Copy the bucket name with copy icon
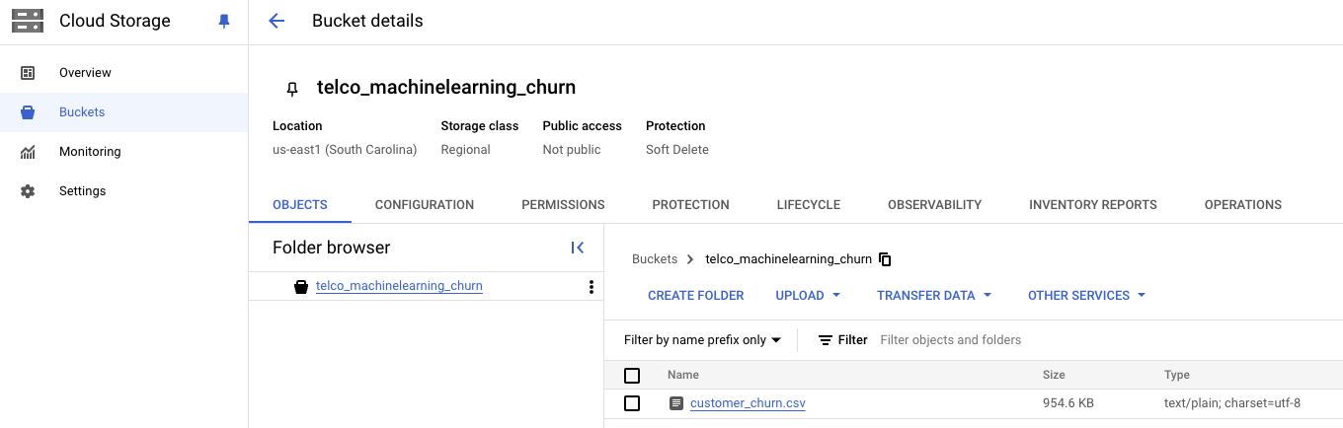This screenshot has width=1343, height=428. pyautogui.click(x=885, y=259)
